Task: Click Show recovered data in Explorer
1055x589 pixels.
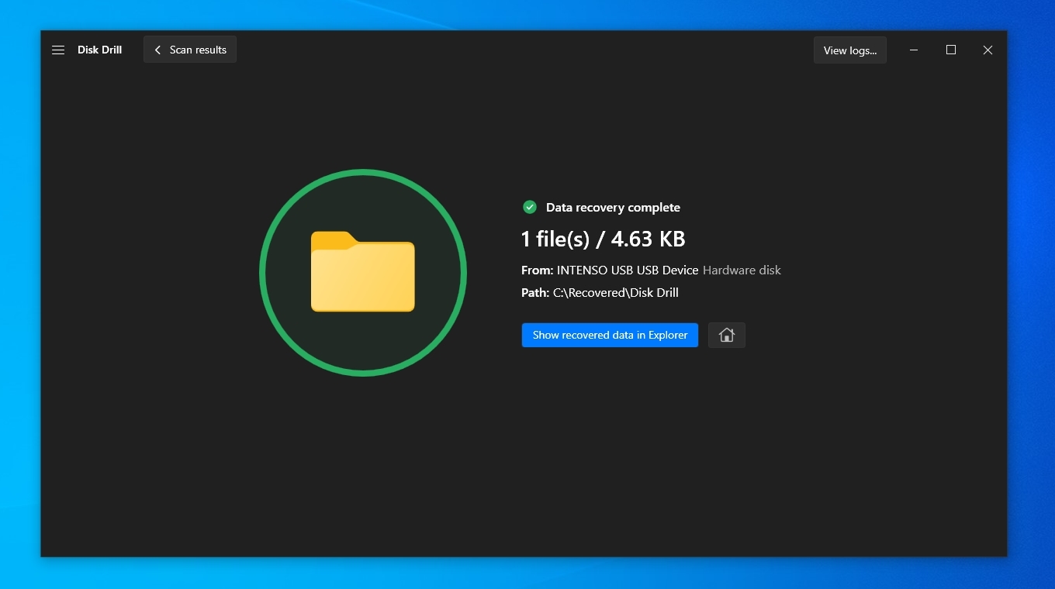Action: tap(610, 335)
